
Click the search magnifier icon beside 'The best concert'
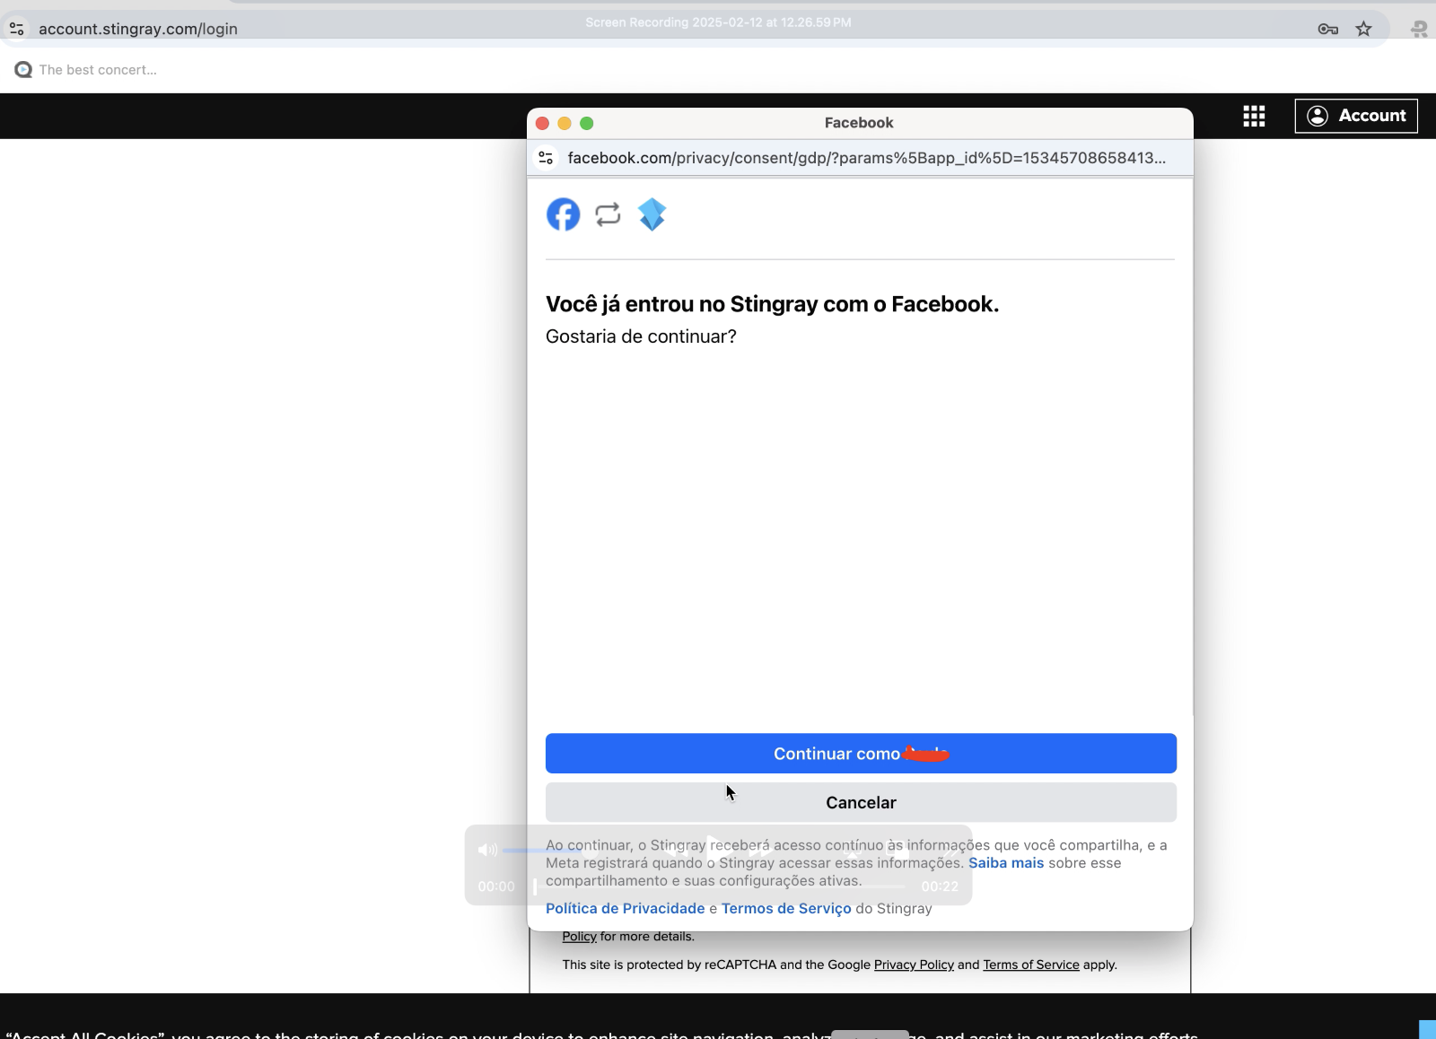pos(22,69)
